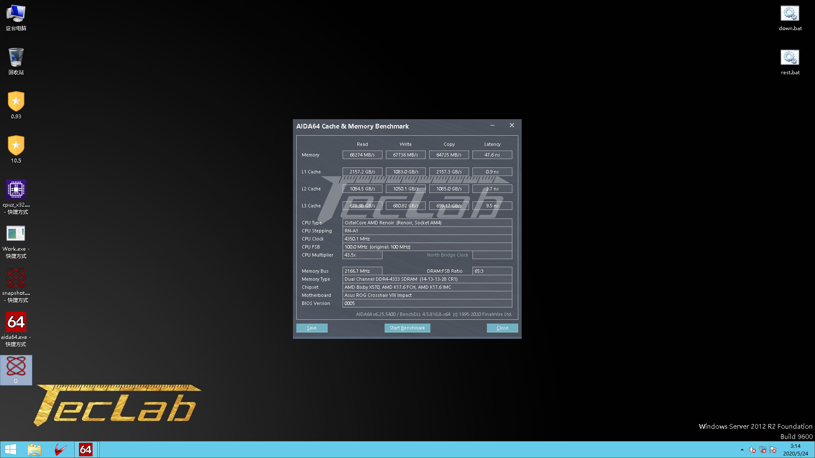815x458 pixels.
Task: Click the CPU Stepping field RN-A1
Action: coord(427,231)
